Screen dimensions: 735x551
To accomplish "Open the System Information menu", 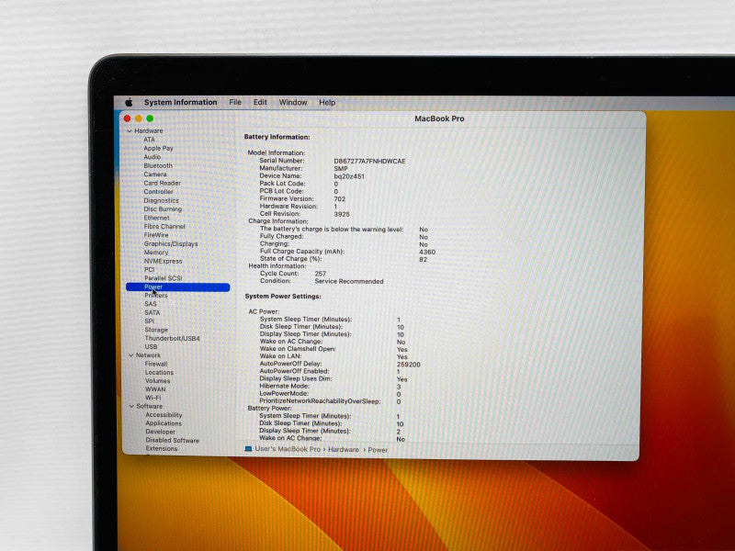I will tap(180, 102).
